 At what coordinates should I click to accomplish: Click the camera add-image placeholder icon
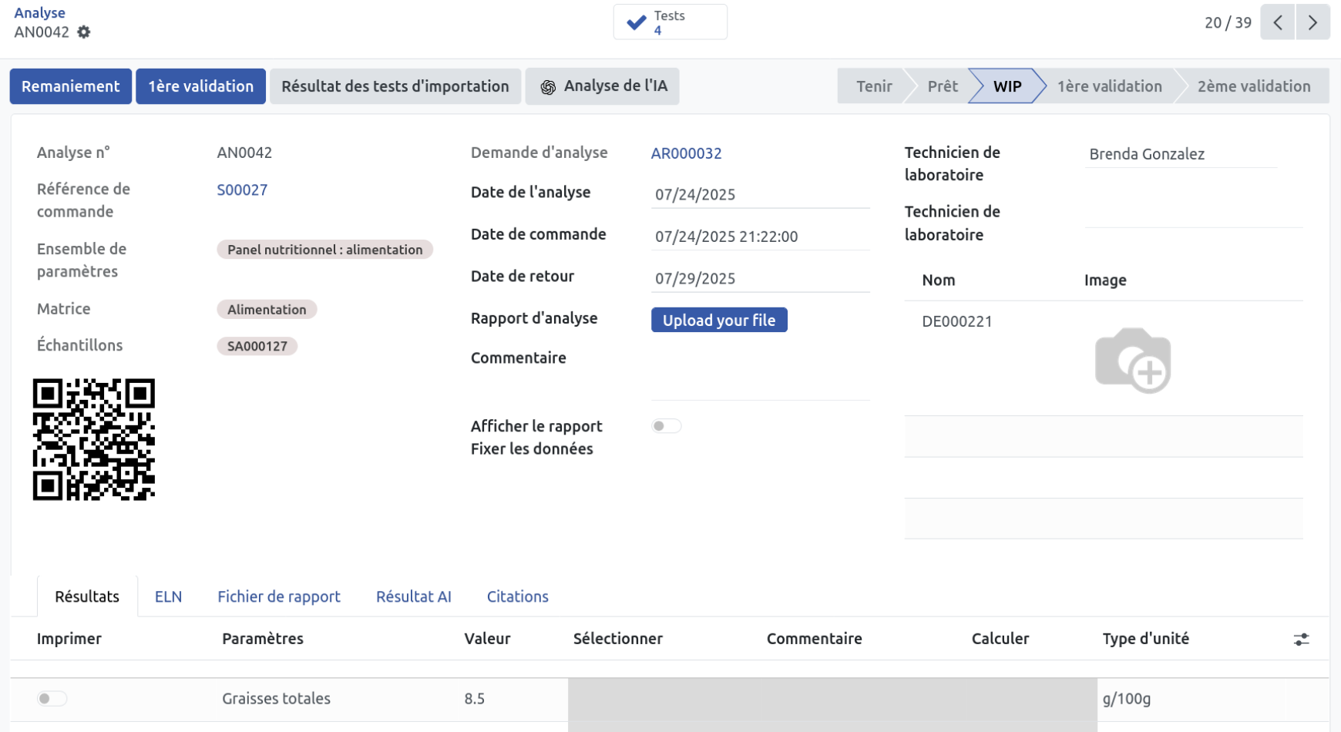pos(1132,361)
